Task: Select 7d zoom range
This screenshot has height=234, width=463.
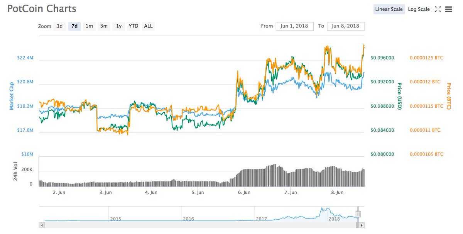Action: [x=74, y=26]
